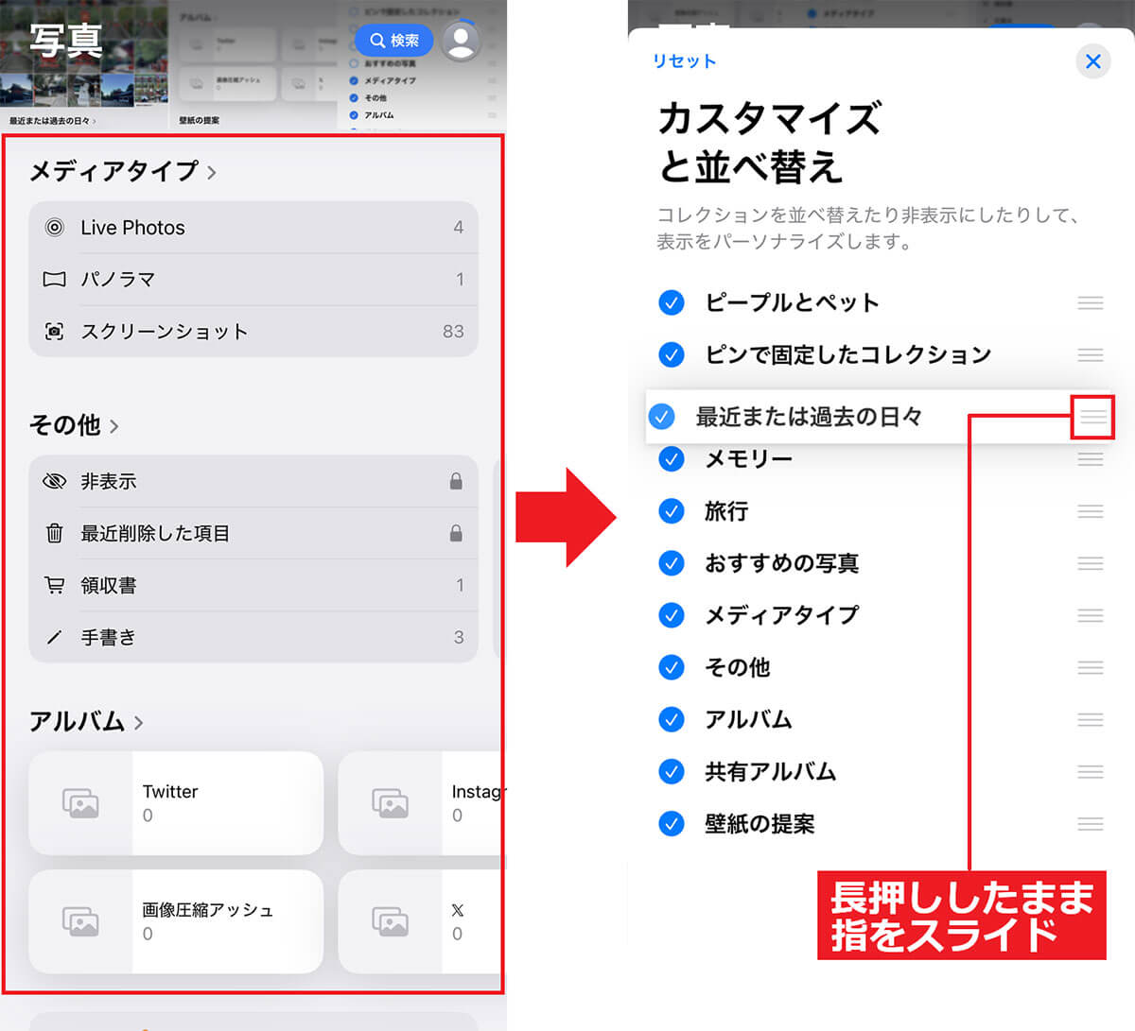Image resolution: width=1135 pixels, height=1031 pixels.
Task: Uncheck ピープルとペット collection
Action: coord(671,303)
